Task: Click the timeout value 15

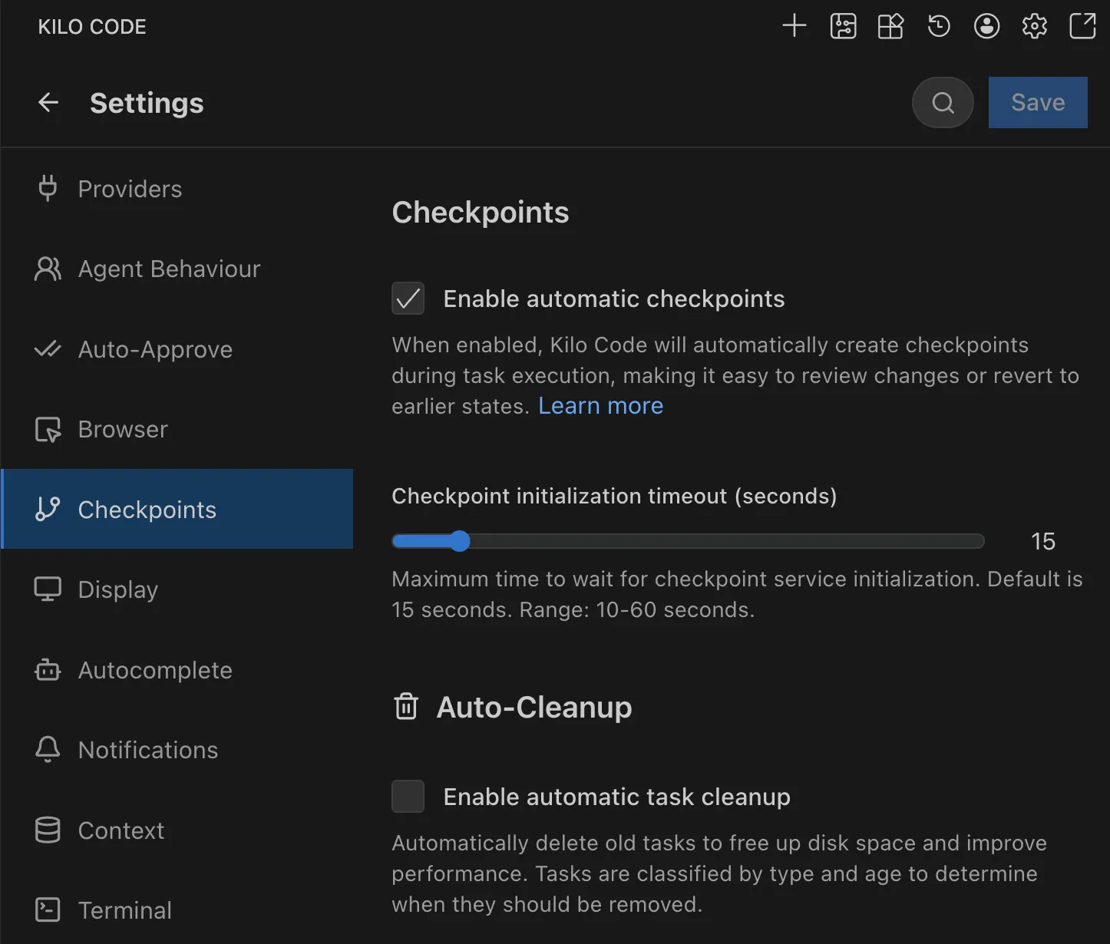Action: pos(1042,541)
